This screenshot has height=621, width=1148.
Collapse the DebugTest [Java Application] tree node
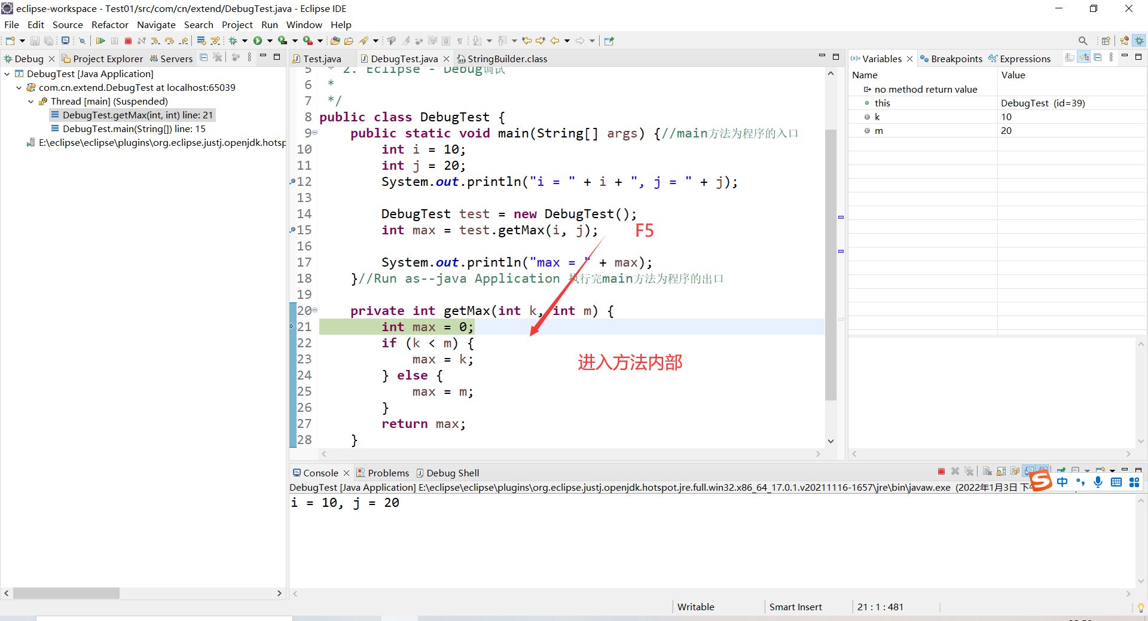[x=7, y=74]
